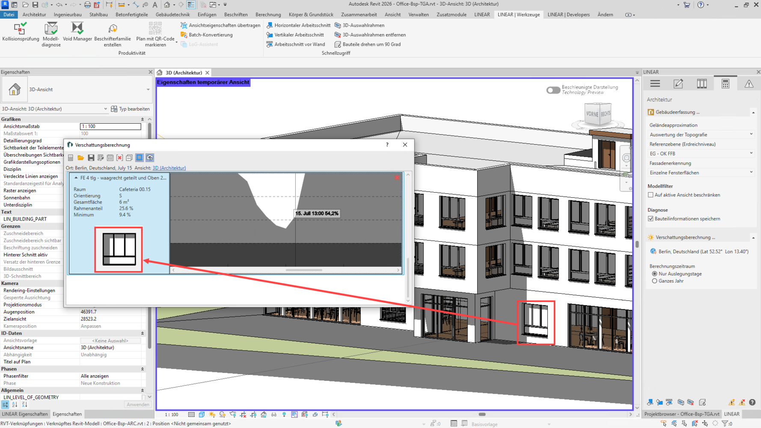This screenshot has width=761, height=428.
Task: Uncheck 'Bauteilinformationen speichern' checkbox
Action: 651,219
